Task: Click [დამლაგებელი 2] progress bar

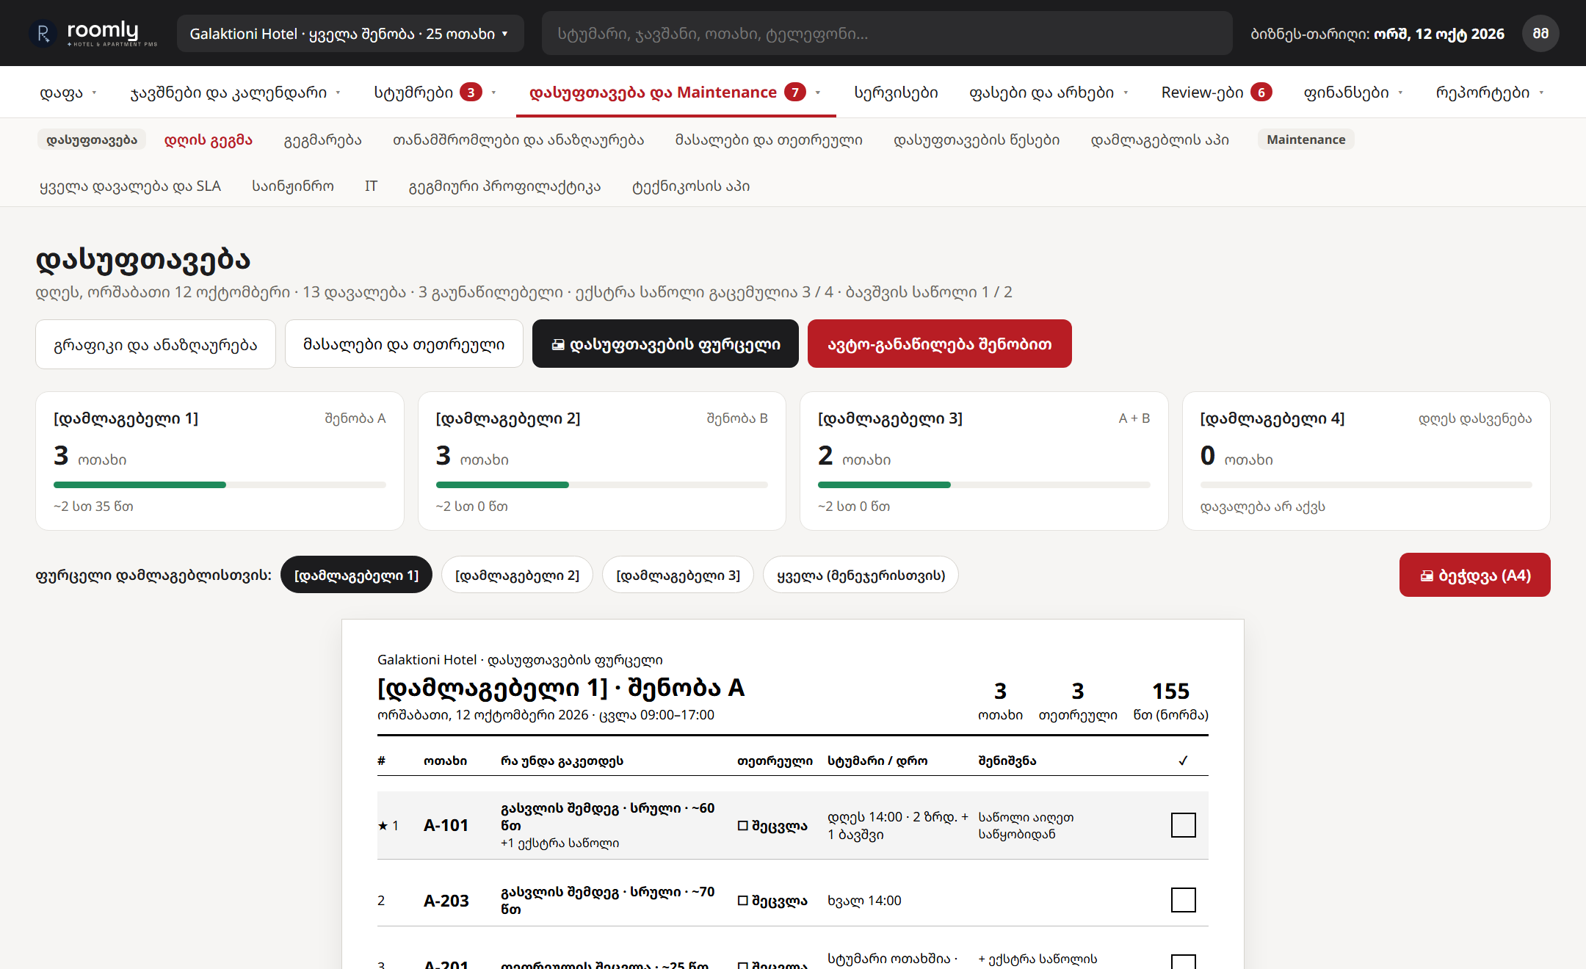Action: 601,485
